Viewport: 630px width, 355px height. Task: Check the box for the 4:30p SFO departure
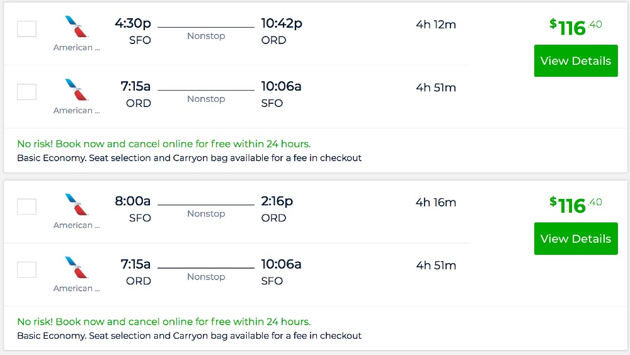point(26,29)
